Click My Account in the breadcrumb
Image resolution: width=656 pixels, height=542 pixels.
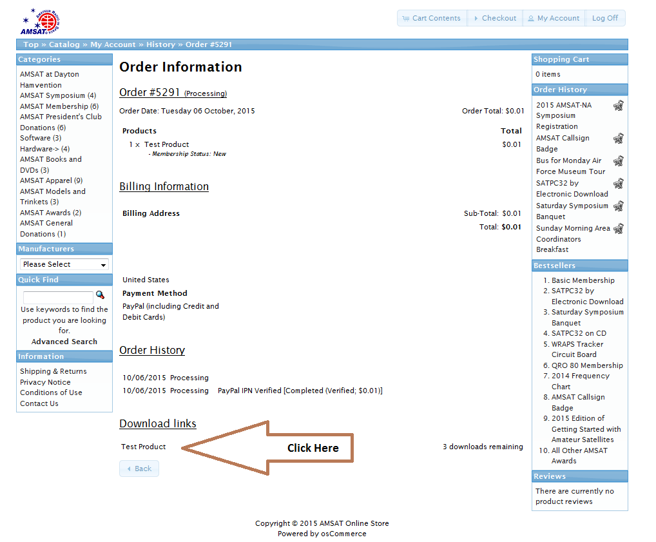pyautogui.click(x=113, y=44)
